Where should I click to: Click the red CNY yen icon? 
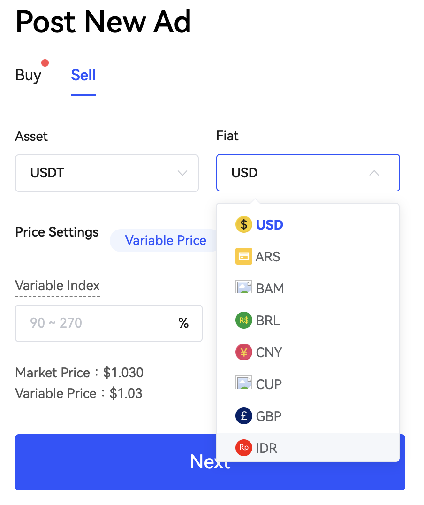click(x=243, y=352)
